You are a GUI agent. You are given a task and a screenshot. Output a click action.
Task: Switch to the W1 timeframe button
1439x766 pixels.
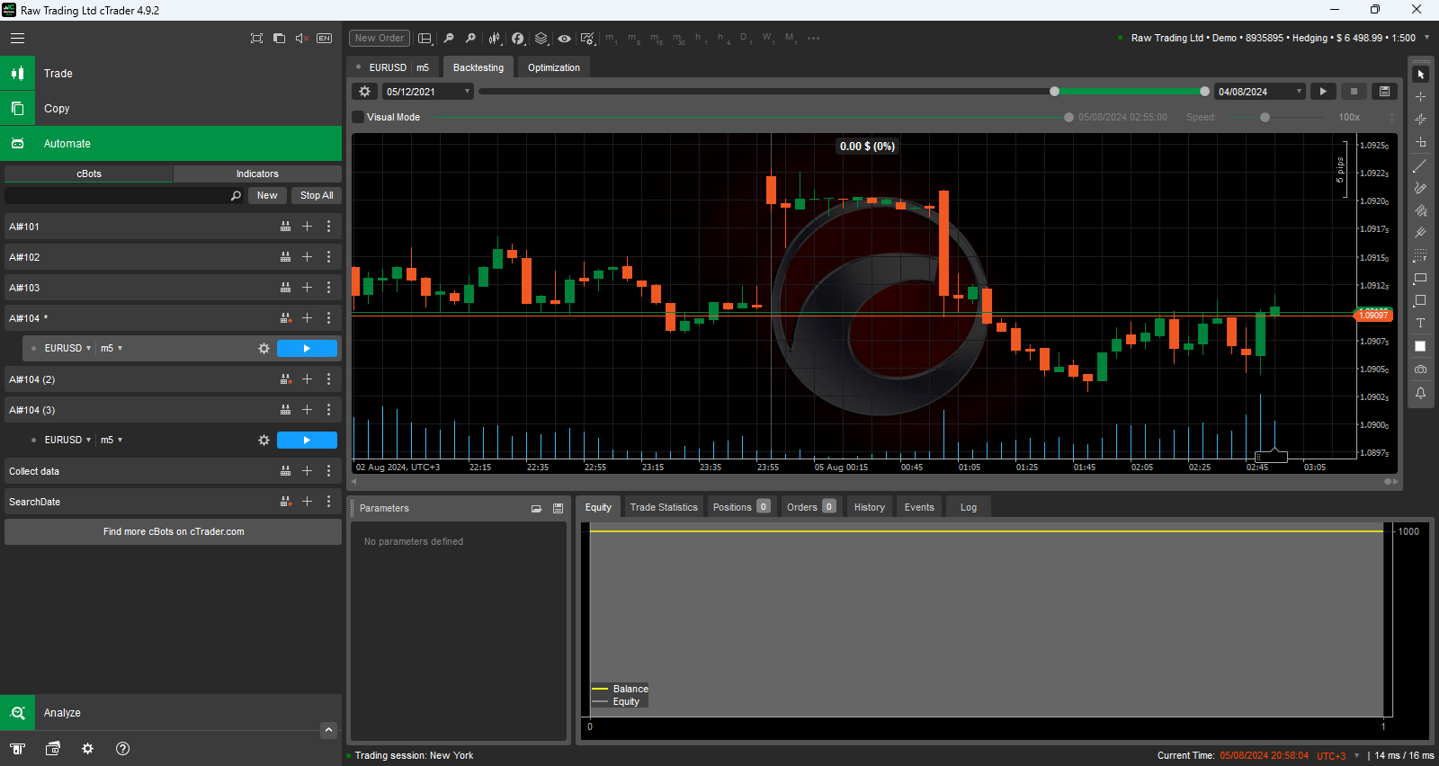(768, 39)
